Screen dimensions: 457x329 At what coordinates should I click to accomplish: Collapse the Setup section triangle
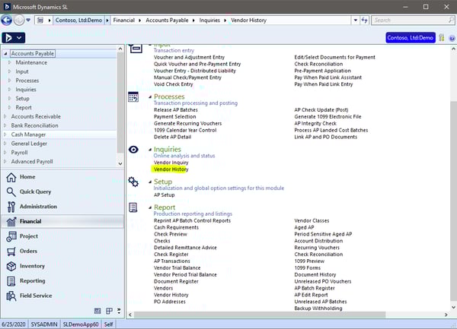point(150,182)
